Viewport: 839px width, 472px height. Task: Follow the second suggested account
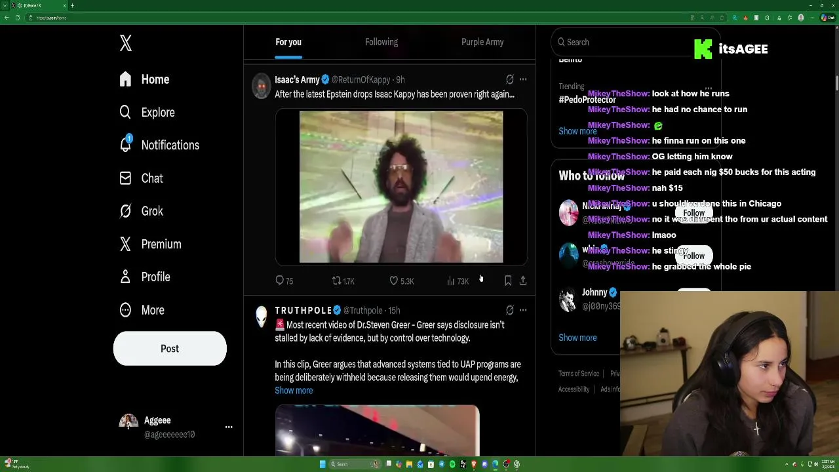(x=693, y=256)
